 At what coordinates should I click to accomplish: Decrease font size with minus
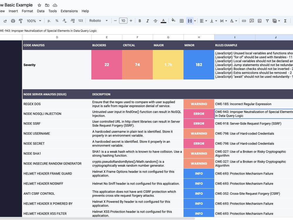coord(115,21)
